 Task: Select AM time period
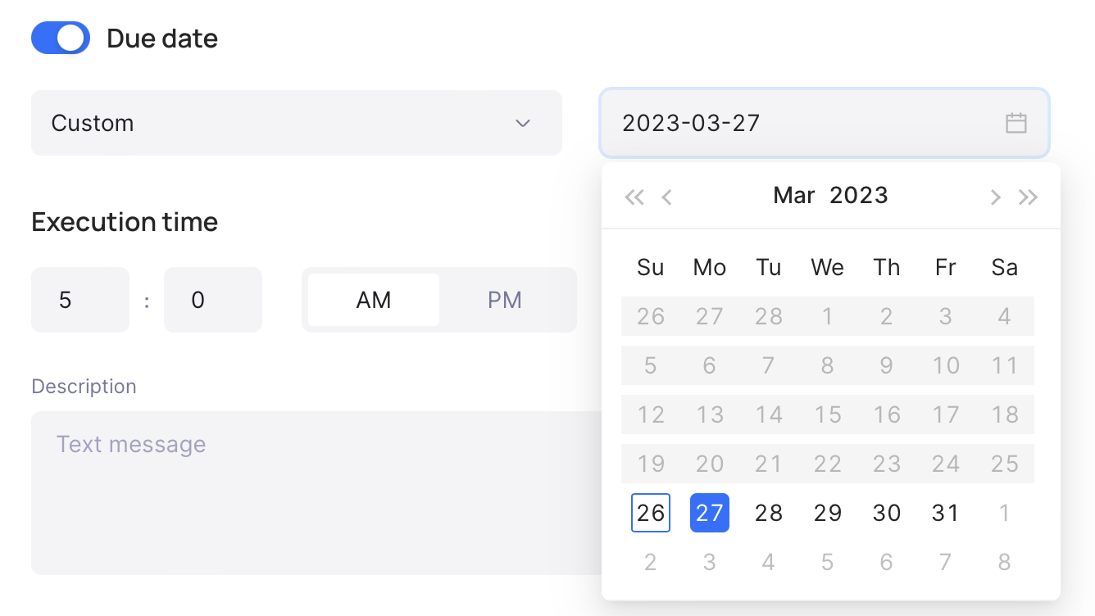pyautogui.click(x=374, y=300)
